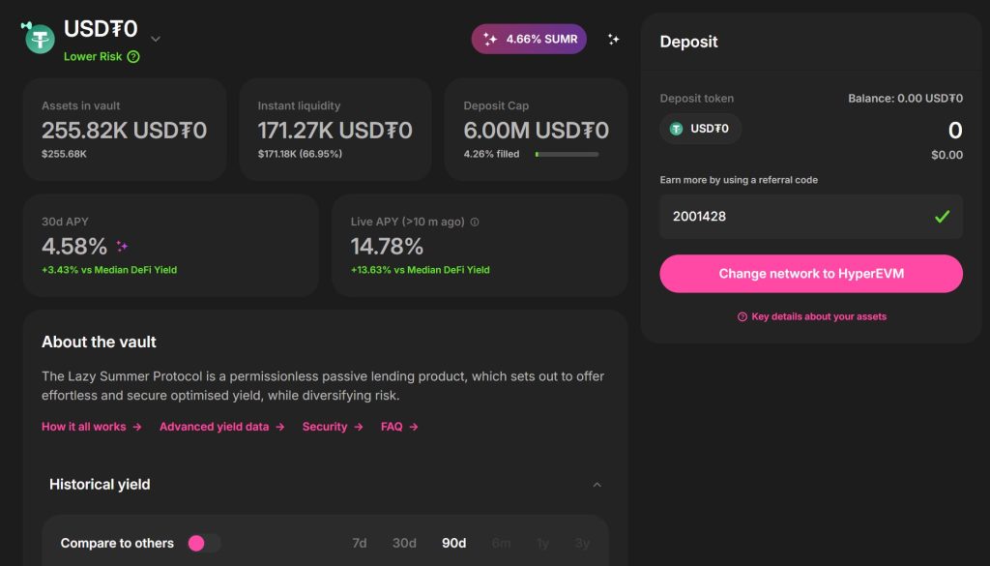Image resolution: width=990 pixels, height=566 pixels.
Task: Click the sparkle icon next to SUMR badge
Action: [x=613, y=40]
